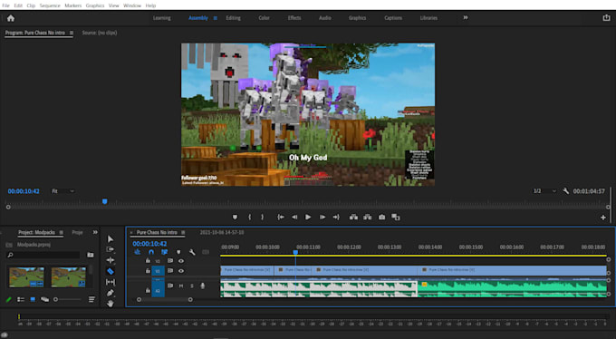616x339 pixels.
Task: Toggle insert sequences as nests
Action: point(137,252)
